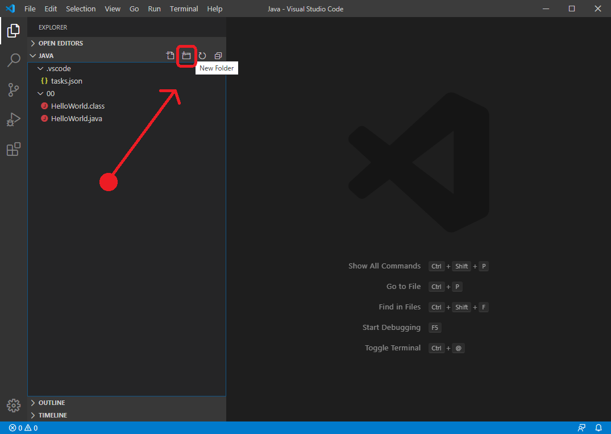Click Toggle Terminal label
Viewport: 611px width, 434px height.
tap(392, 348)
